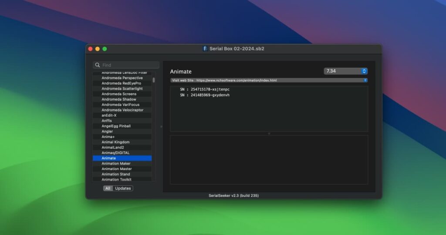
Task: Select Anffis in the list
Action: (122, 121)
